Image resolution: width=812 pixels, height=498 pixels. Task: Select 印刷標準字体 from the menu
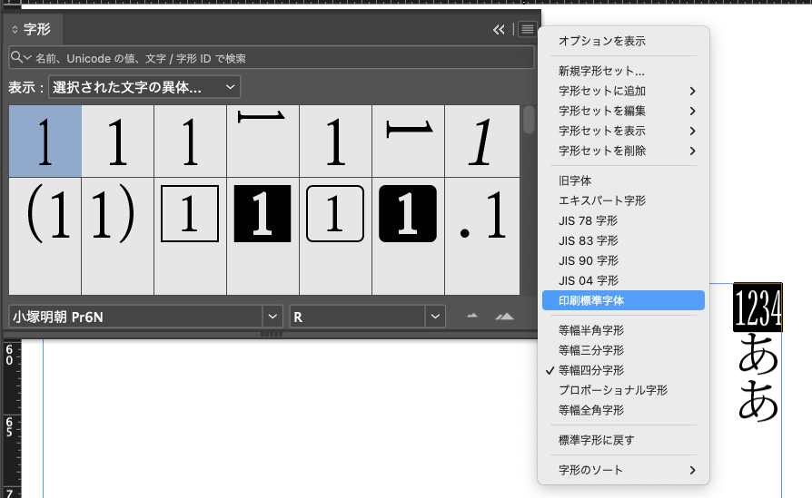point(591,300)
